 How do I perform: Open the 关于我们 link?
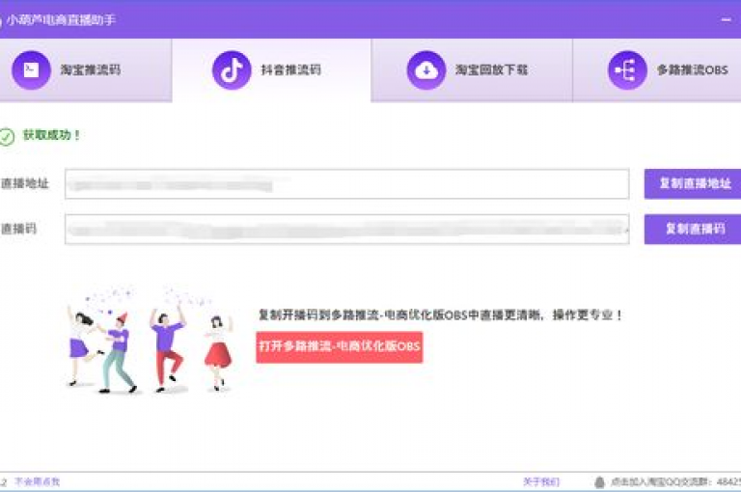pyautogui.click(x=541, y=481)
